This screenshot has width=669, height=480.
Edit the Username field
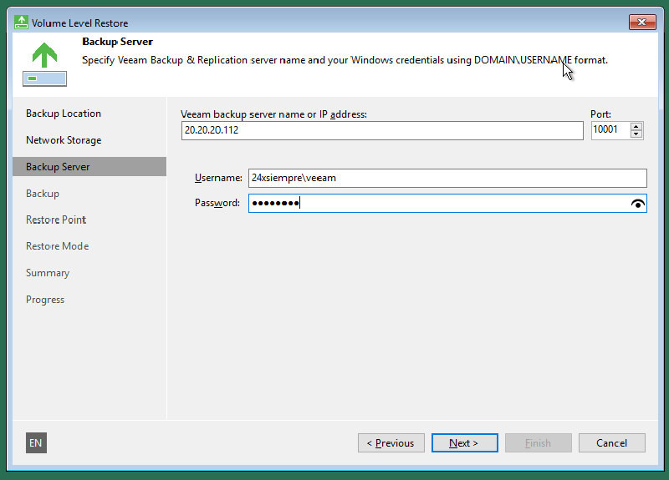(447, 178)
